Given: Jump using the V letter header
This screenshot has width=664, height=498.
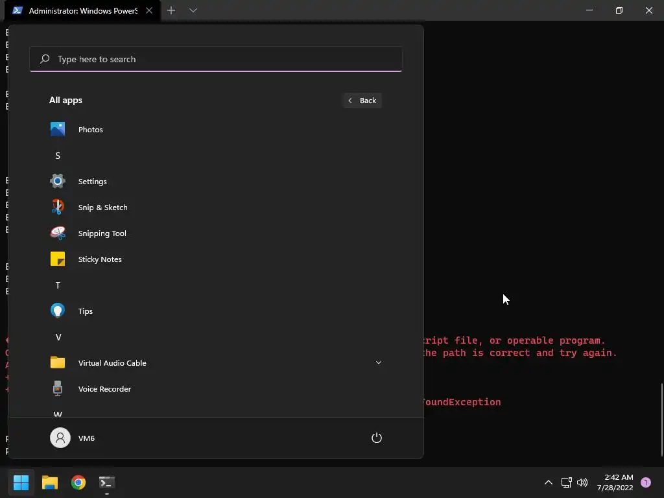Looking at the screenshot, I should tap(58, 337).
